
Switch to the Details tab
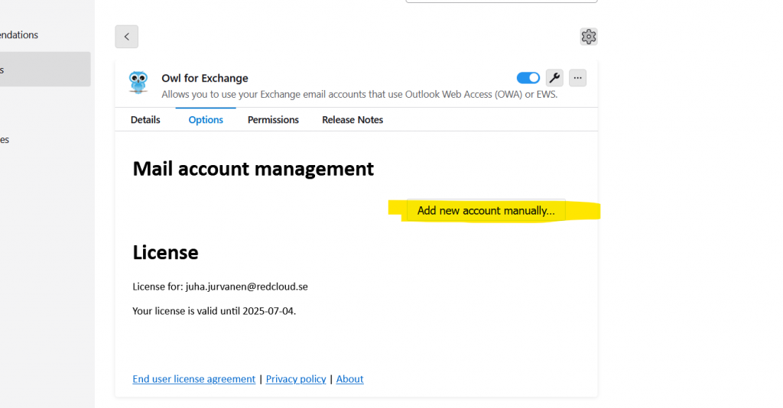pyautogui.click(x=145, y=120)
